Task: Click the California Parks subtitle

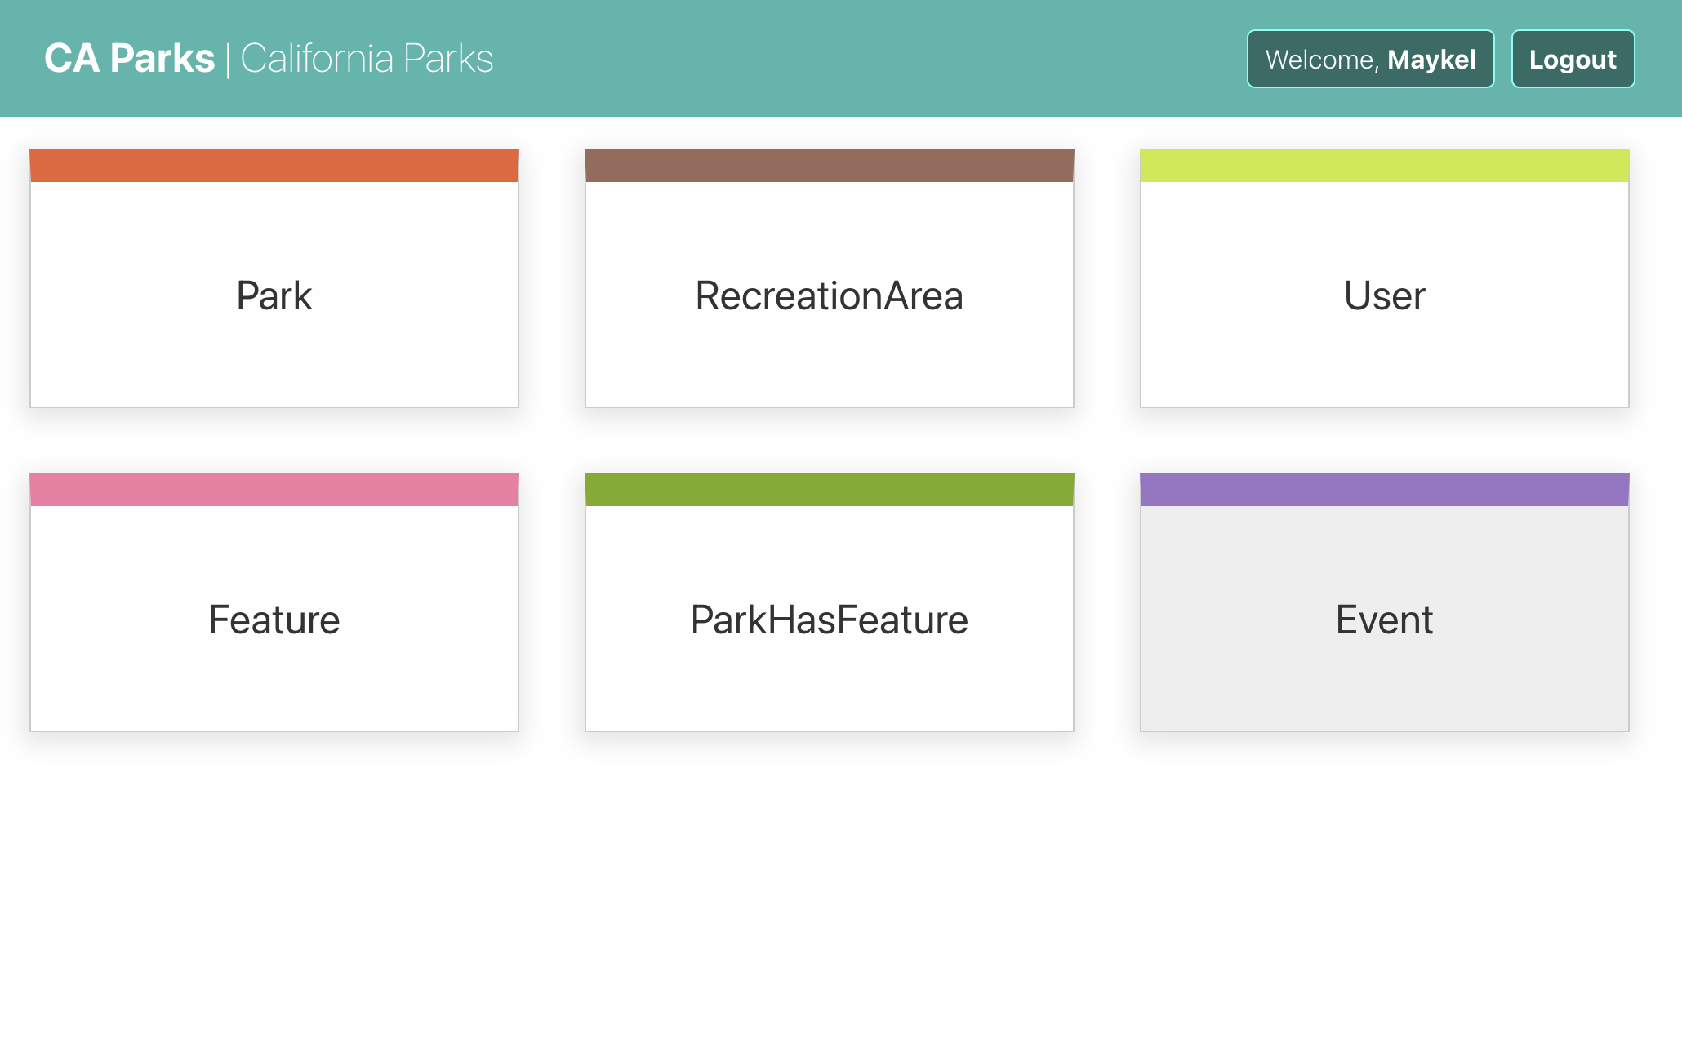Action: click(367, 59)
